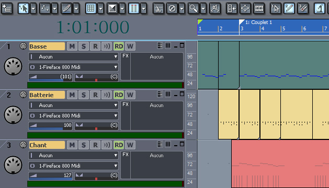329x188 pixels.
Task: Toggle RD automation read on Batterie
Action: point(119,95)
